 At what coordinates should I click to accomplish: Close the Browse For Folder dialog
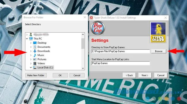tap(85, 17)
